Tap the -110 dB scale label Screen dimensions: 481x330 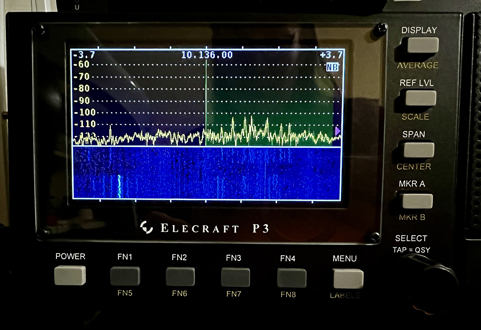(85, 124)
